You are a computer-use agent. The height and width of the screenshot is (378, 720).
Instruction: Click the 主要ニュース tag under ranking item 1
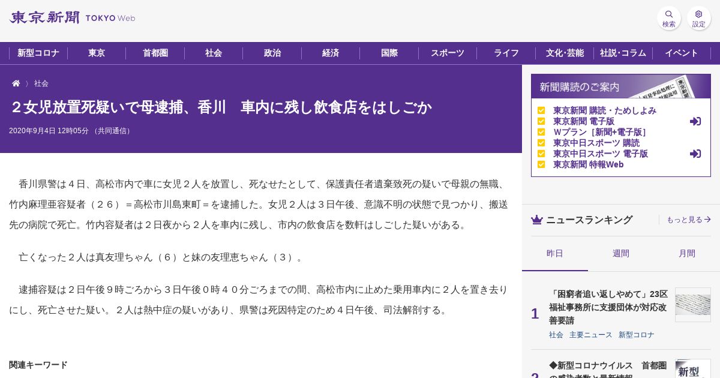coord(591,335)
